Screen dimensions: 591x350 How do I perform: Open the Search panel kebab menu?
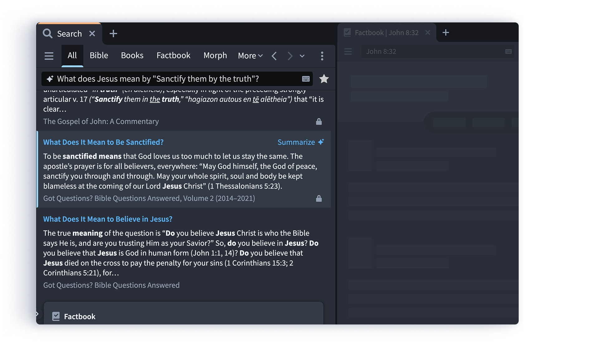(322, 56)
